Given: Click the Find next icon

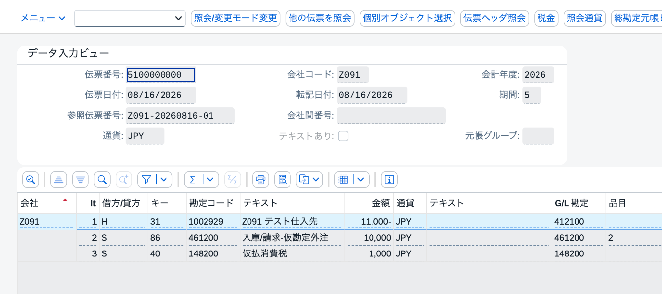Looking at the screenshot, I should [124, 180].
